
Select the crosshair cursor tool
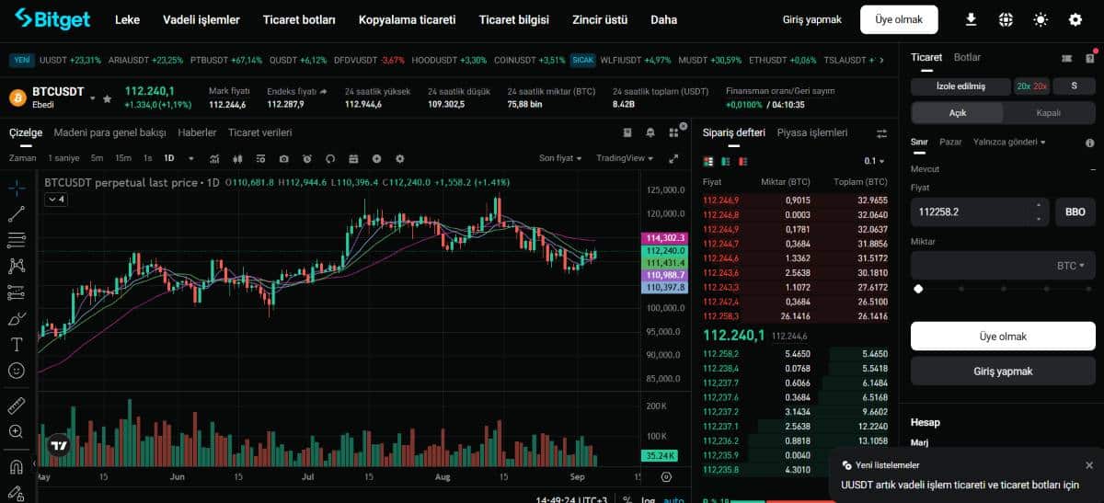17,188
